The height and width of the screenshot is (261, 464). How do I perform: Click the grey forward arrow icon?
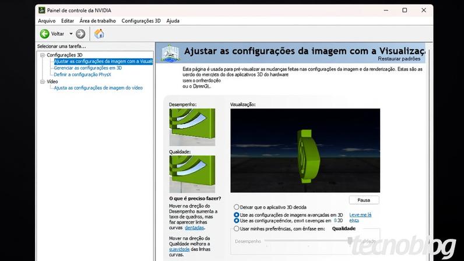tap(80, 34)
